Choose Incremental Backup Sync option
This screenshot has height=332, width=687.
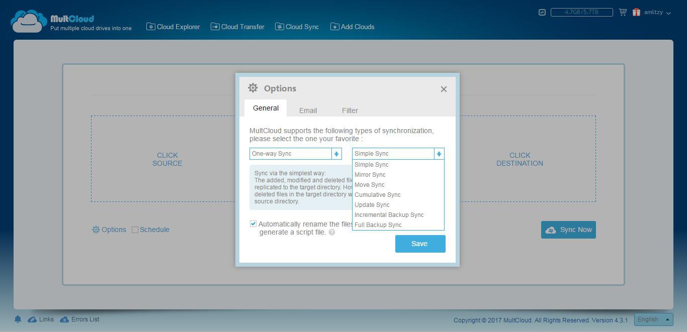pyautogui.click(x=398, y=215)
